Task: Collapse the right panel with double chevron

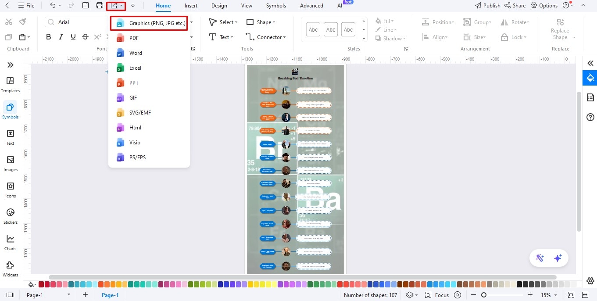Action: point(590,64)
